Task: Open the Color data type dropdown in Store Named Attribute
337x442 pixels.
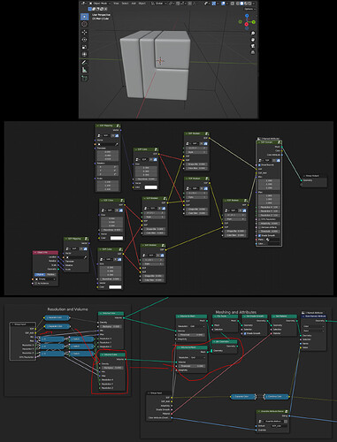Action: [x=314, y=326]
